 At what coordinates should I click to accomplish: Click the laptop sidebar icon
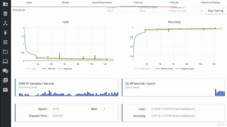click(x=5, y=61)
